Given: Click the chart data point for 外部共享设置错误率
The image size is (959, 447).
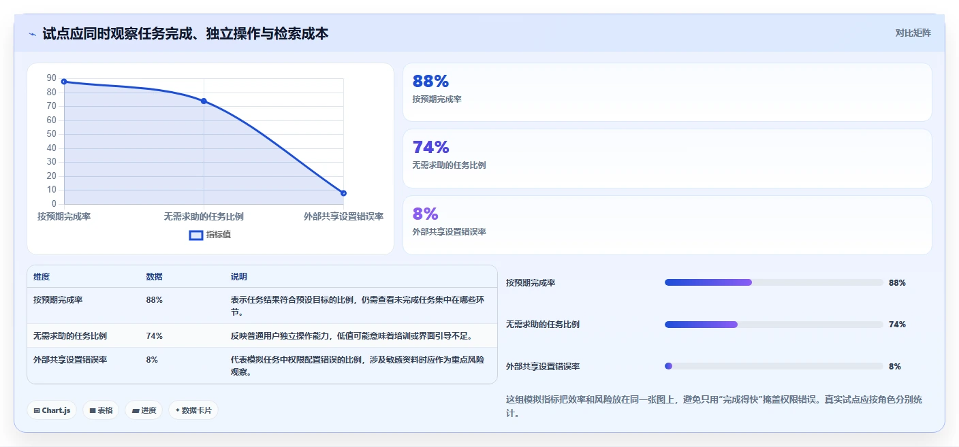Looking at the screenshot, I should coord(343,193).
